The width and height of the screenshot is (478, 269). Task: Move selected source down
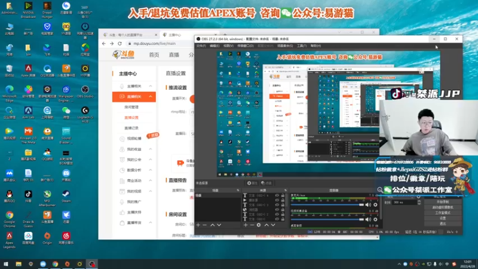point(273,225)
